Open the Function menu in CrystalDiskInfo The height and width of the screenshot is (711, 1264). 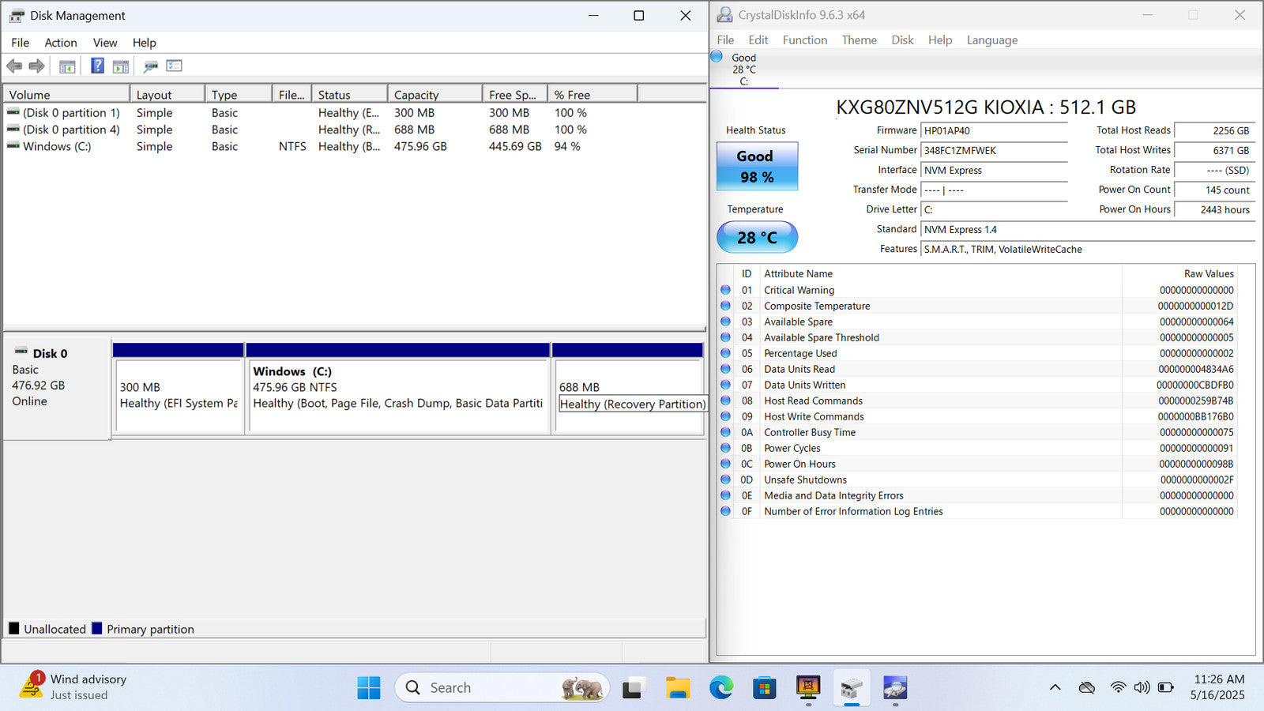pos(804,40)
